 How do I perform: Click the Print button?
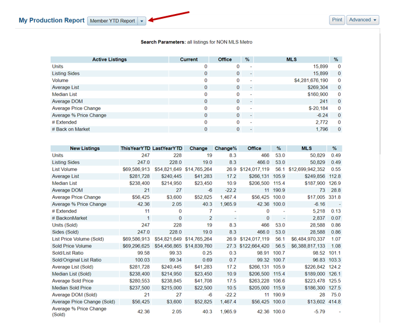(x=337, y=20)
